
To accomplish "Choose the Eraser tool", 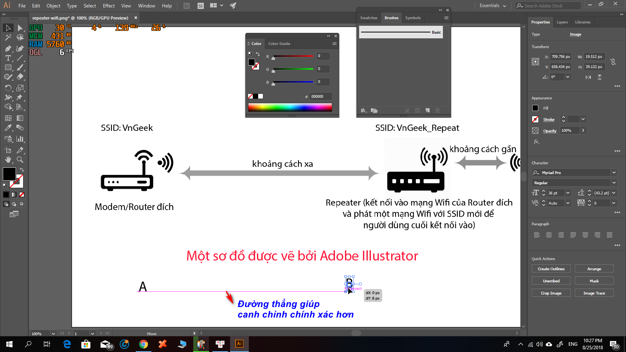I will (20, 77).
